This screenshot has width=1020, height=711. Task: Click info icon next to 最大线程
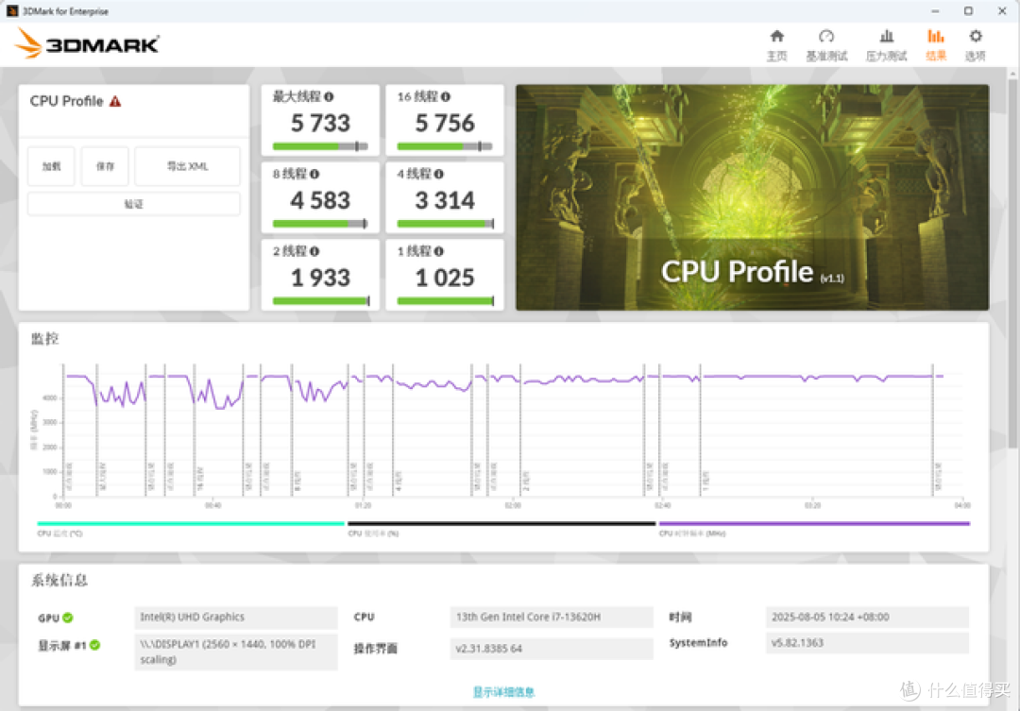pyautogui.click(x=330, y=97)
